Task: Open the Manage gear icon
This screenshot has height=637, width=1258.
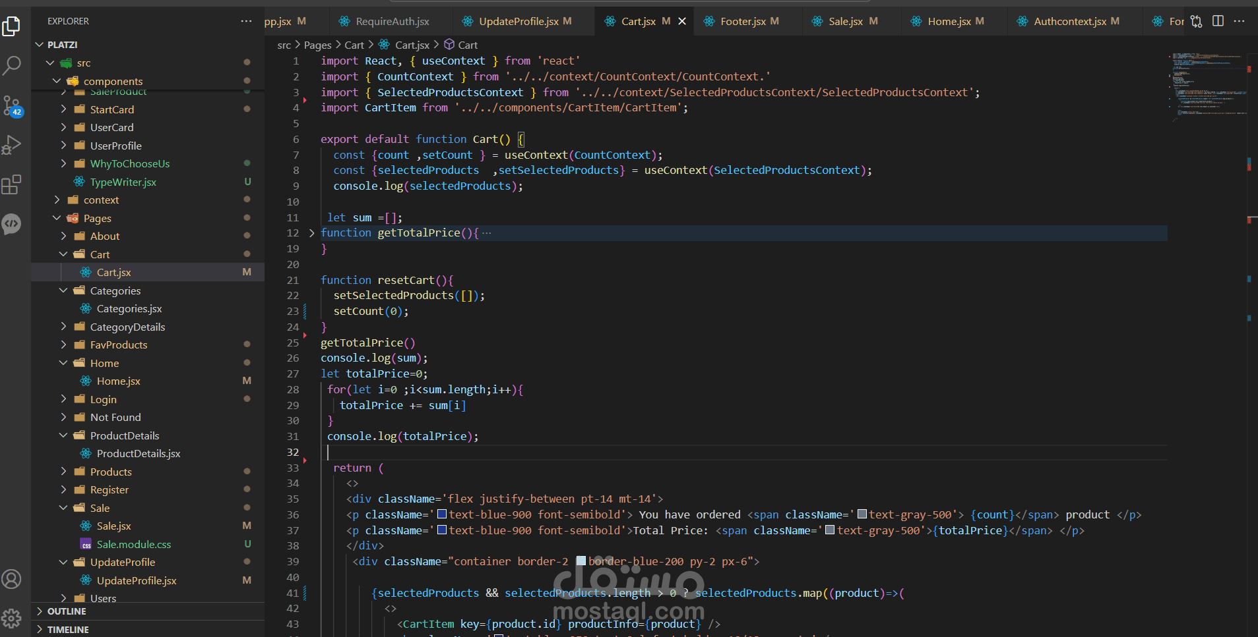Action: point(12,619)
